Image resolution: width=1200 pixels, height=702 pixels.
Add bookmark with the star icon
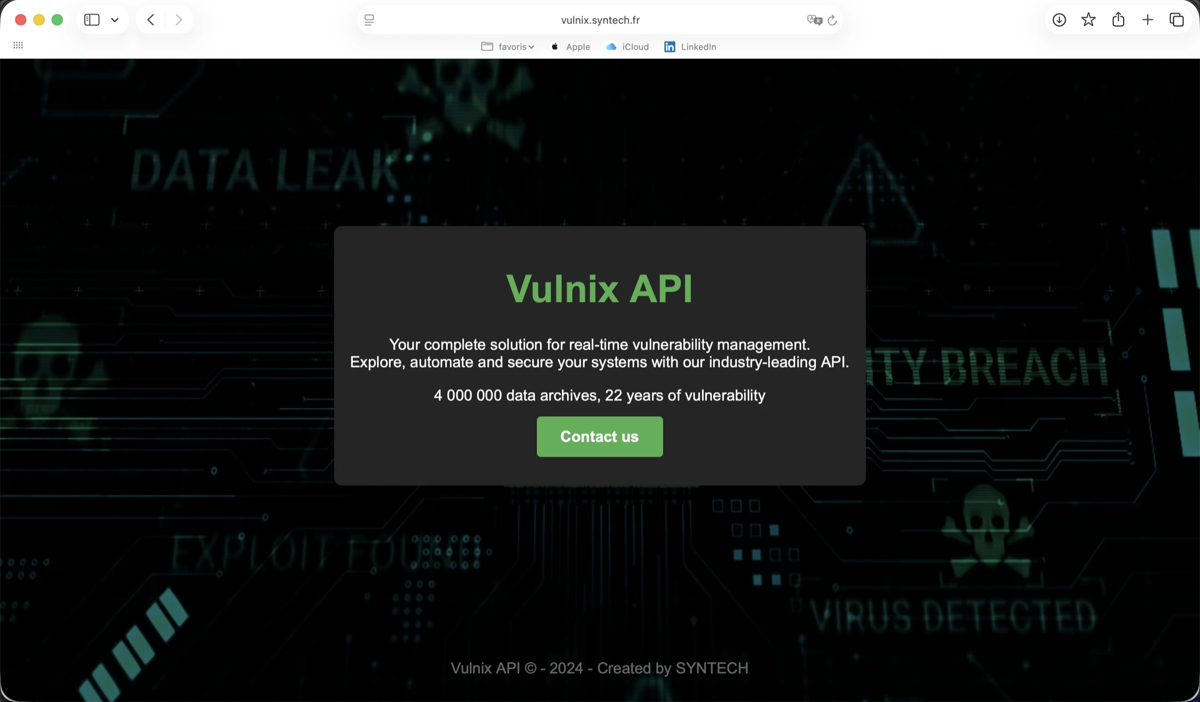click(x=1088, y=20)
